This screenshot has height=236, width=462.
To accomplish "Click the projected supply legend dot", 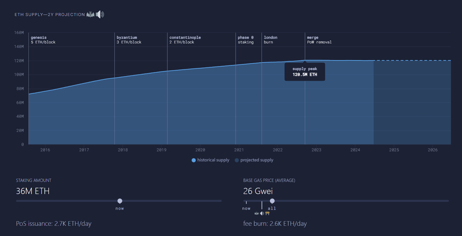I will (x=237, y=160).
